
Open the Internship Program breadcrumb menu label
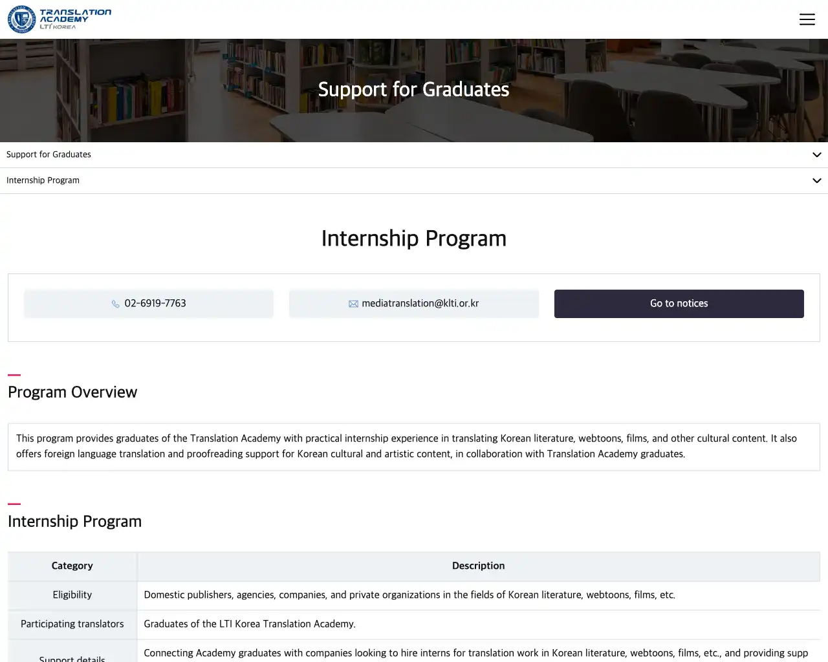coord(43,180)
